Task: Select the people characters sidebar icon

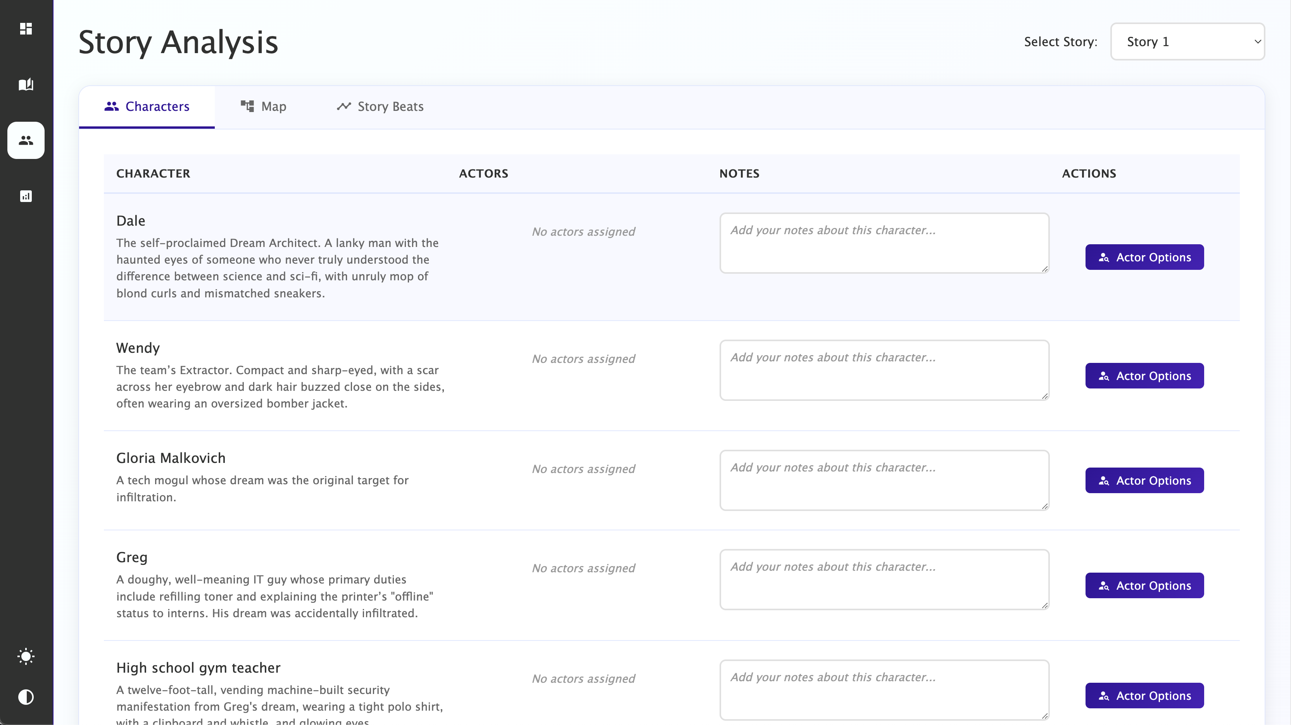Action: coord(26,140)
